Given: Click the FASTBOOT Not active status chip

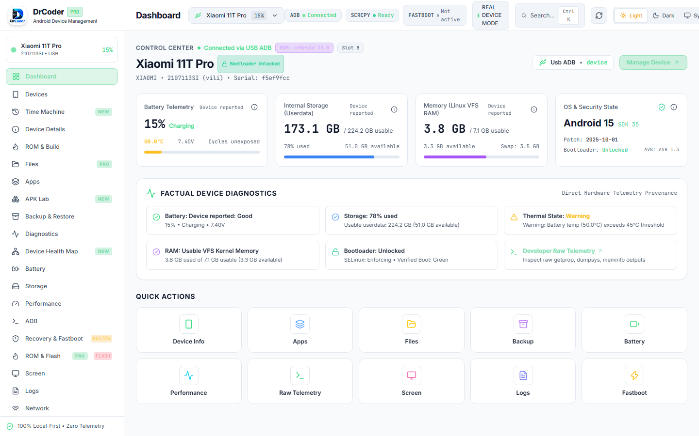Looking at the screenshot, I should click(434, 16).
